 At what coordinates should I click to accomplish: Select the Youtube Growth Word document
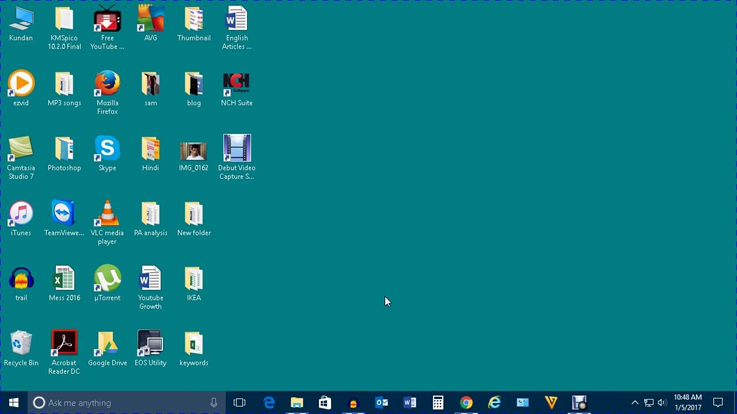tap(150, 288)
